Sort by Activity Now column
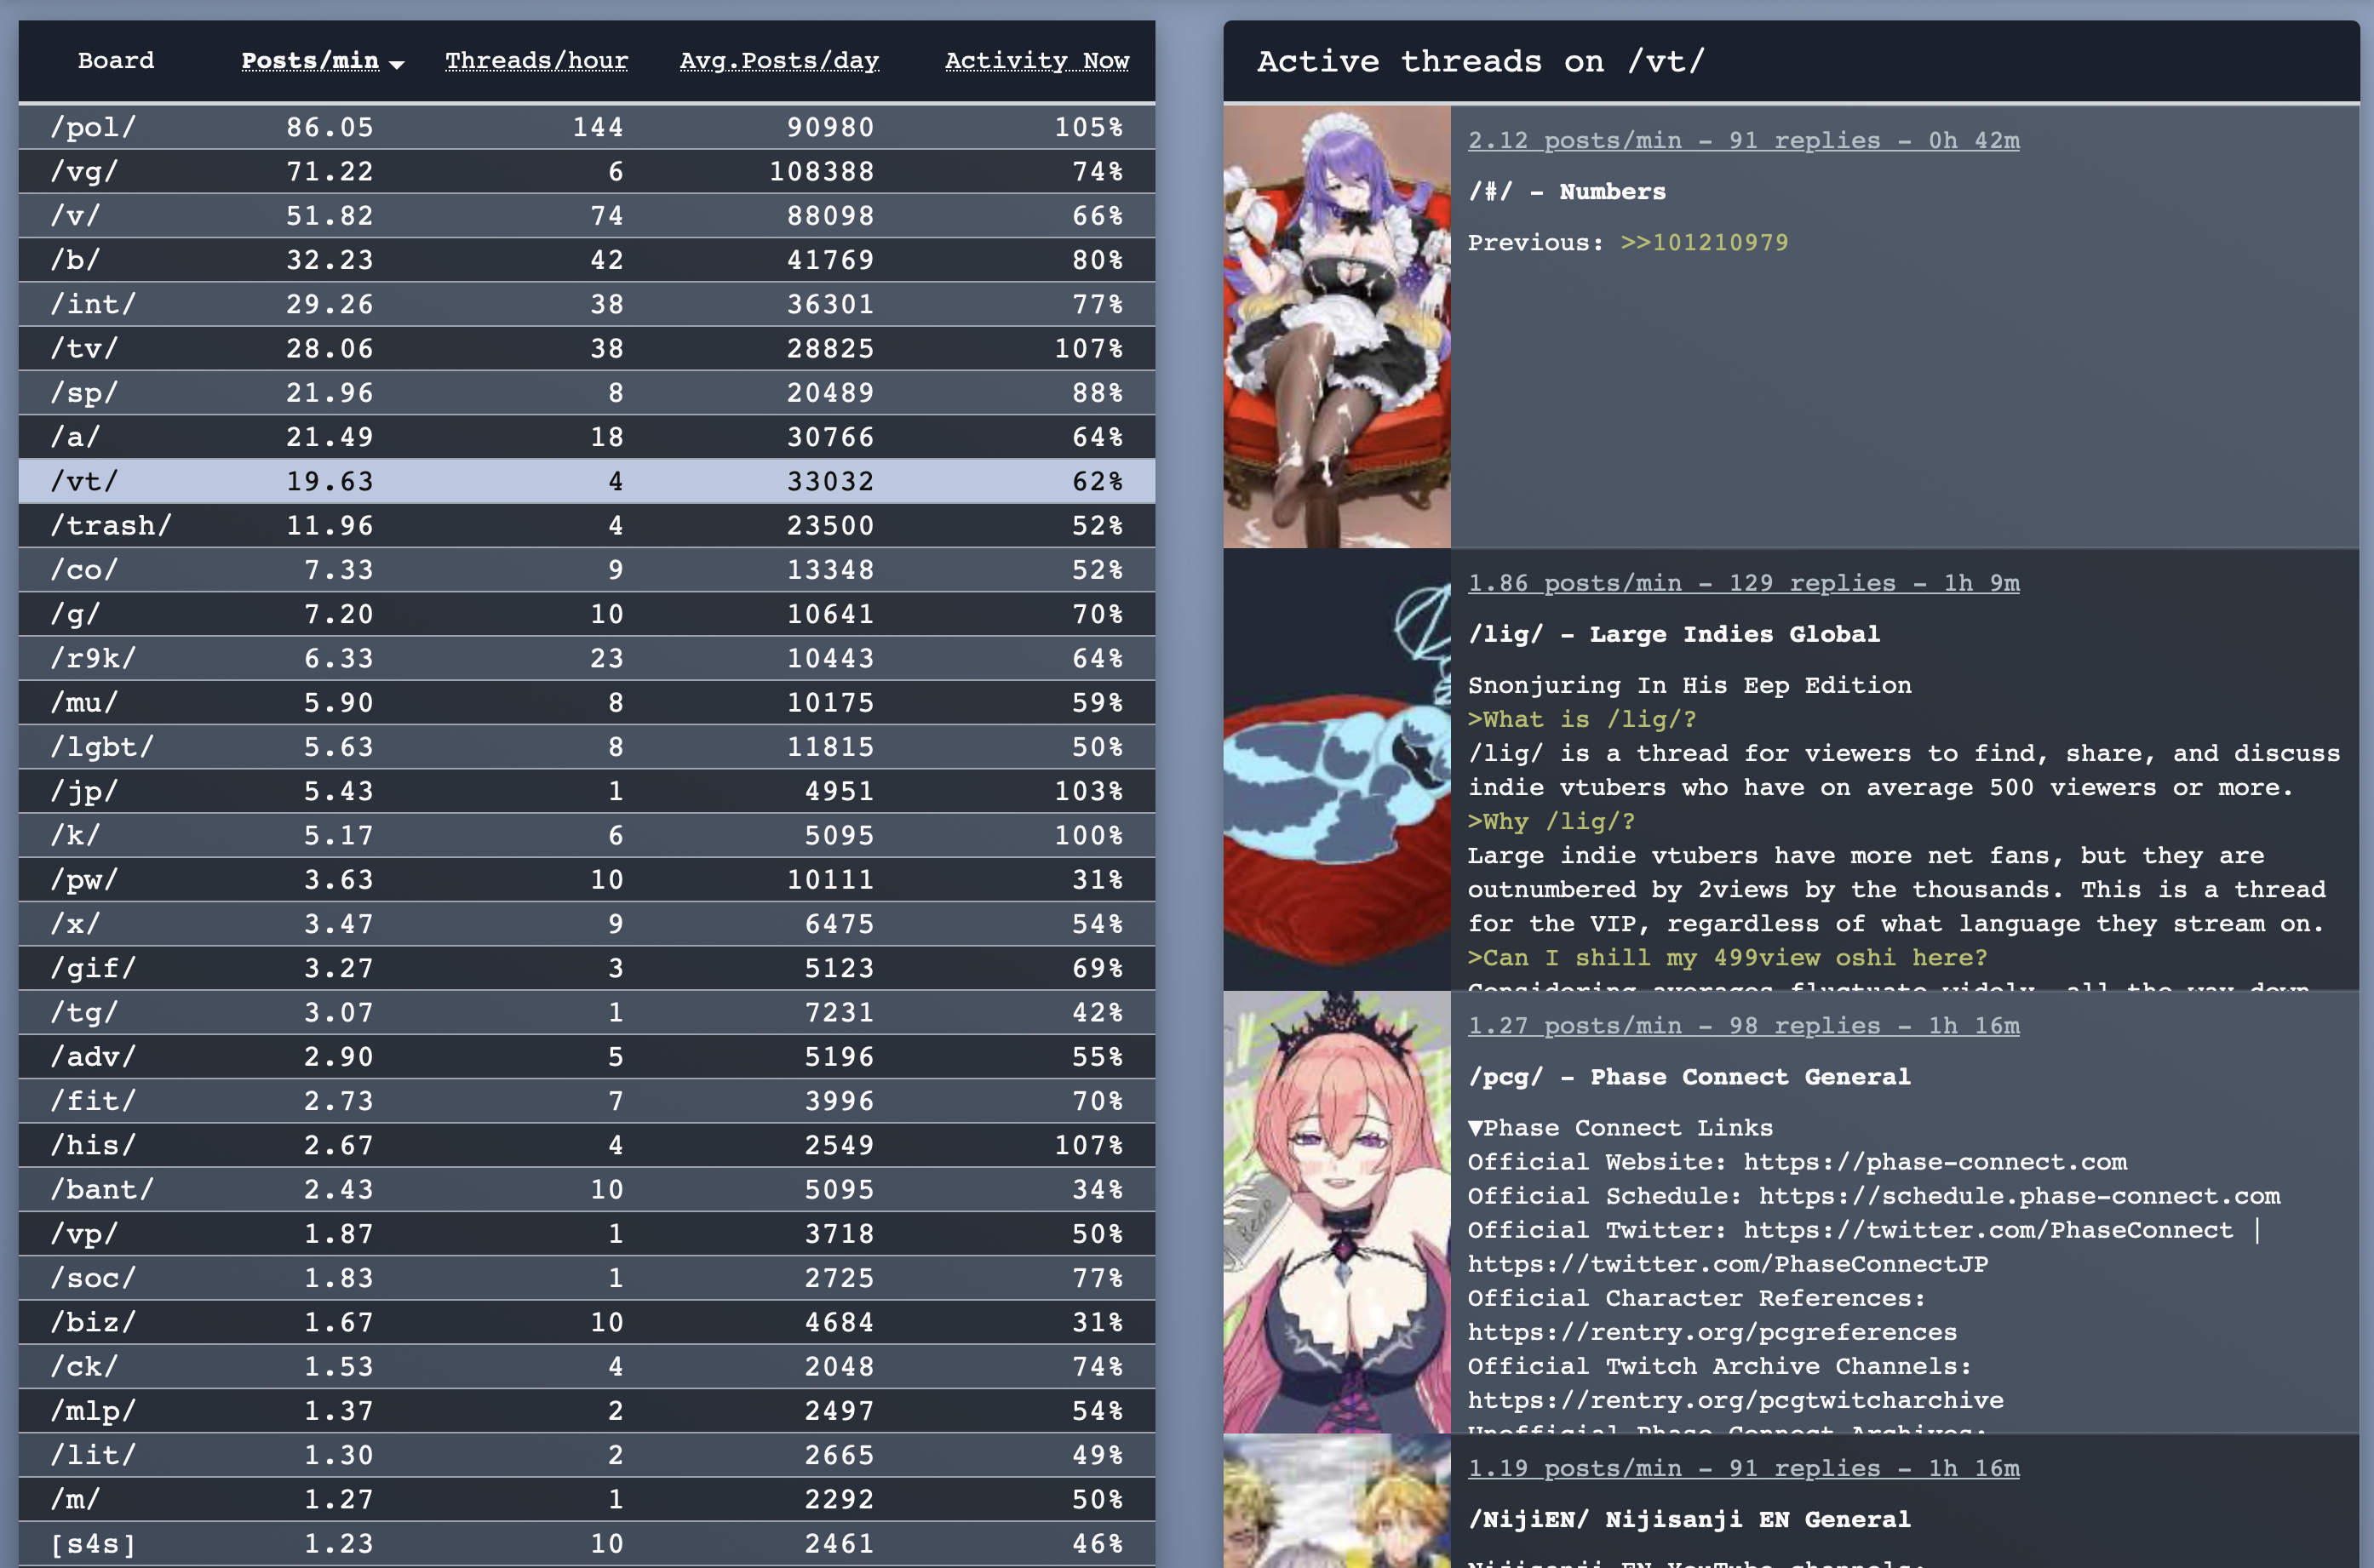The image size is (2374, 1568). [1036, 61]
